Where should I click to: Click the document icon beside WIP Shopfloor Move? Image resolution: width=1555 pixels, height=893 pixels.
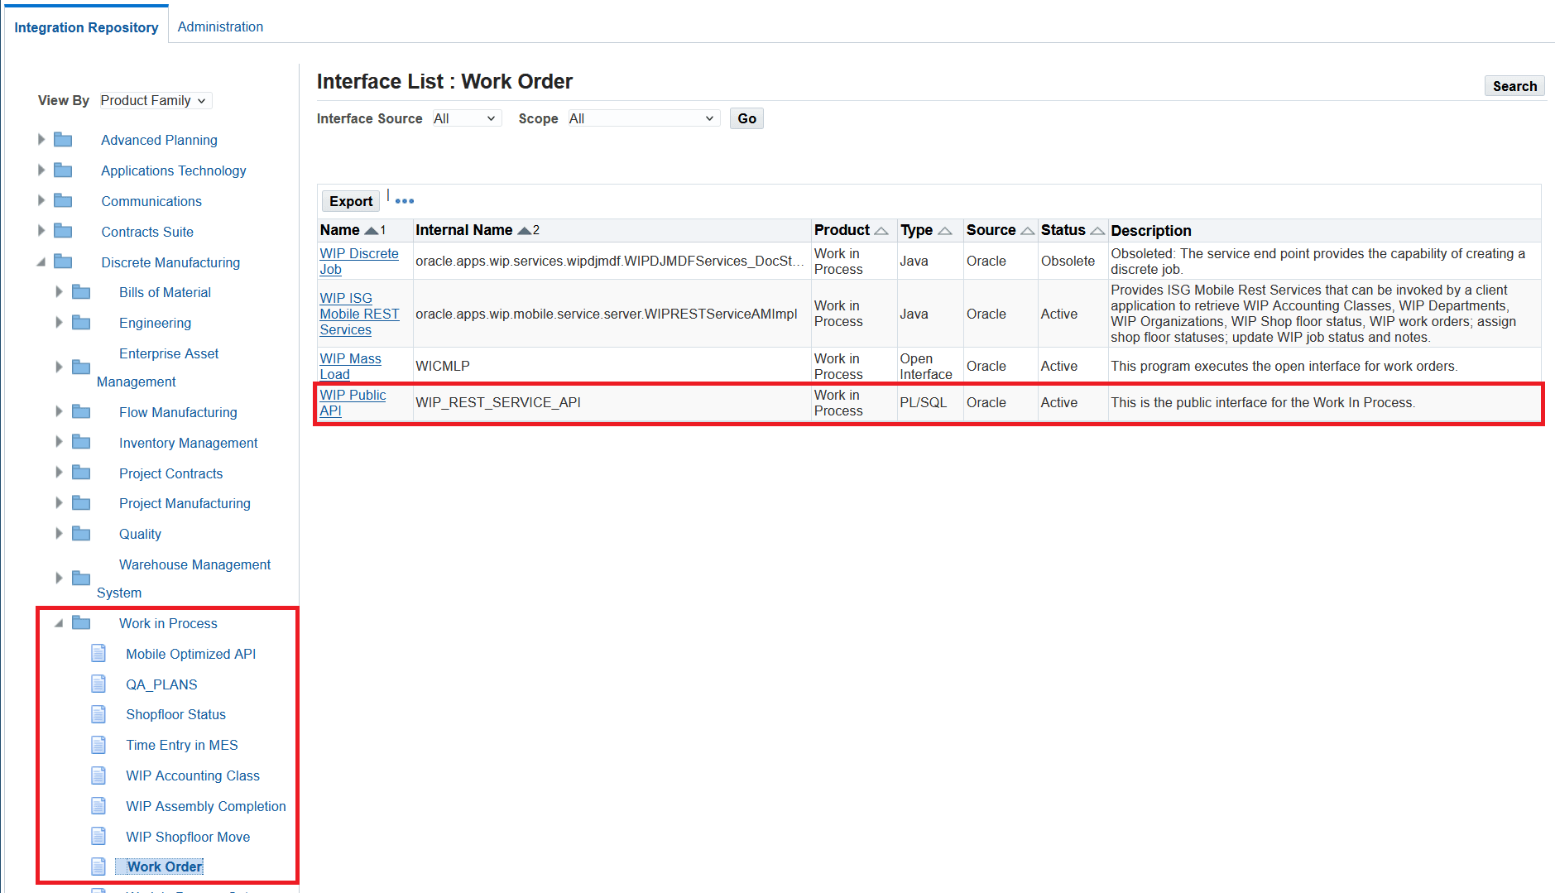pyautogui.click(x=98, y=836)
